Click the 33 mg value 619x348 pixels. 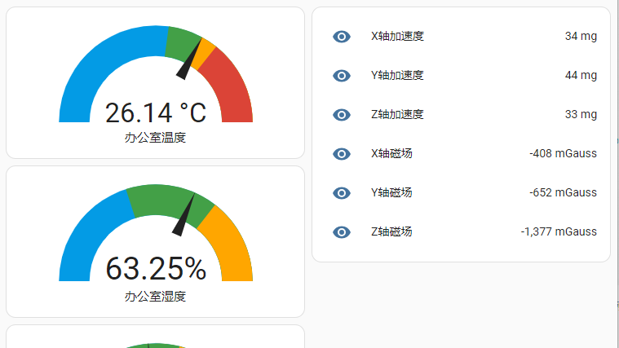point(581,114)
